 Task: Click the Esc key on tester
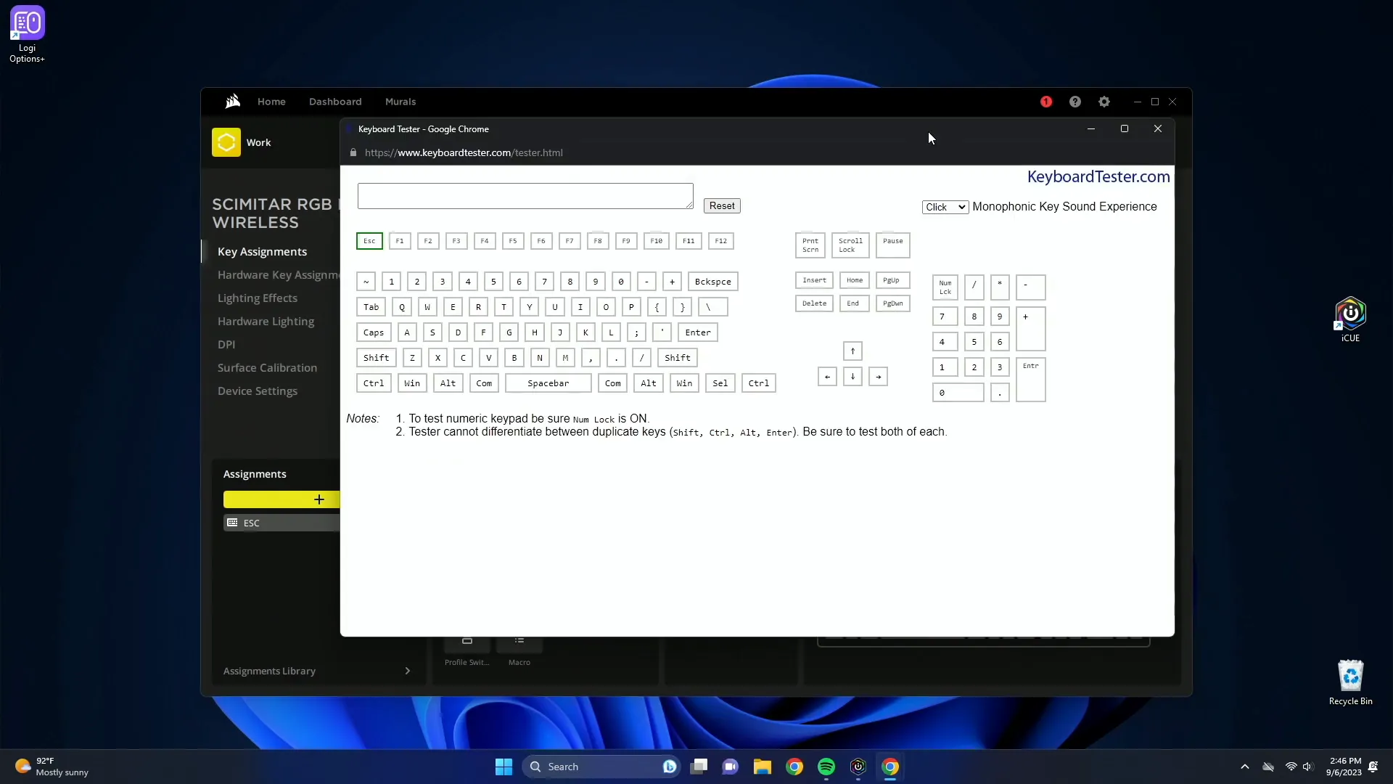tap(369, 241)
